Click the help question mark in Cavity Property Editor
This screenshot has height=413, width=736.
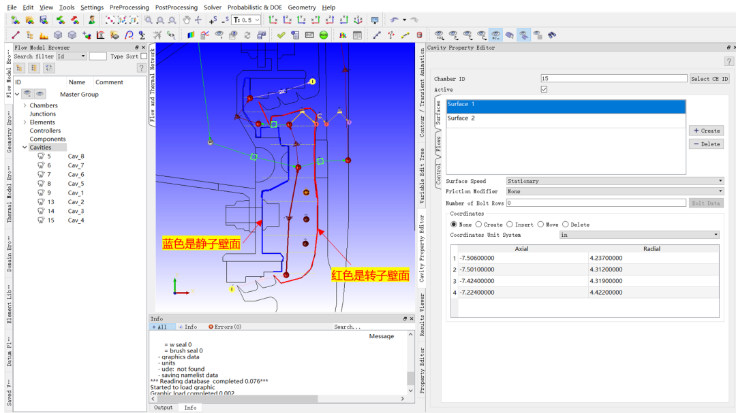(729, 62)
